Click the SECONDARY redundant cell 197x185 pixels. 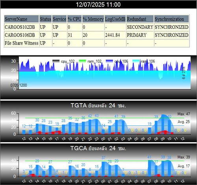pos(140,27)
